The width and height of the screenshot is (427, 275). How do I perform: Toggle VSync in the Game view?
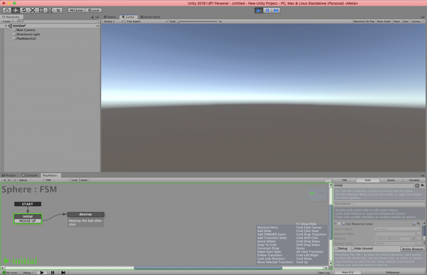pyautogui.click(x=397, y=21)
